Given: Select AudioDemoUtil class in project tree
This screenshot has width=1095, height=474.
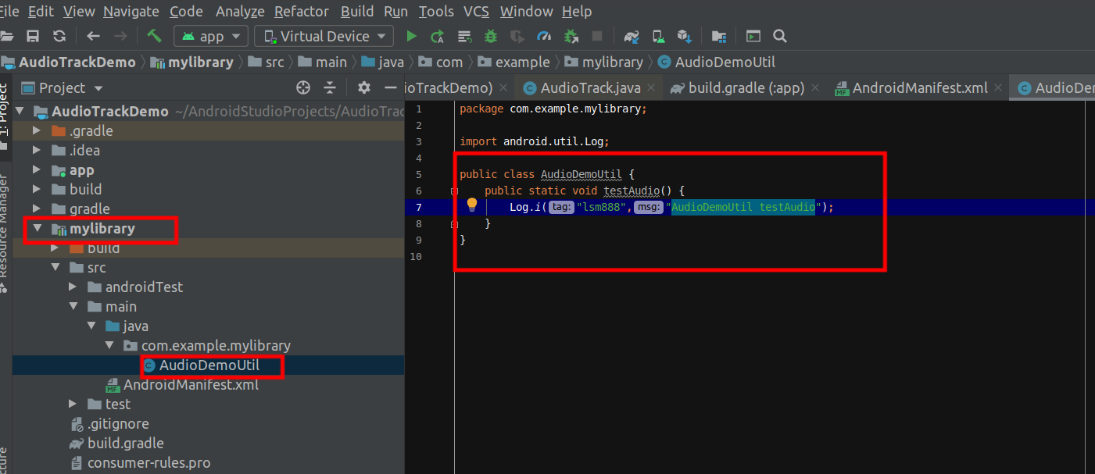Looking at the screenshot, I should click(x=208, y=365).
